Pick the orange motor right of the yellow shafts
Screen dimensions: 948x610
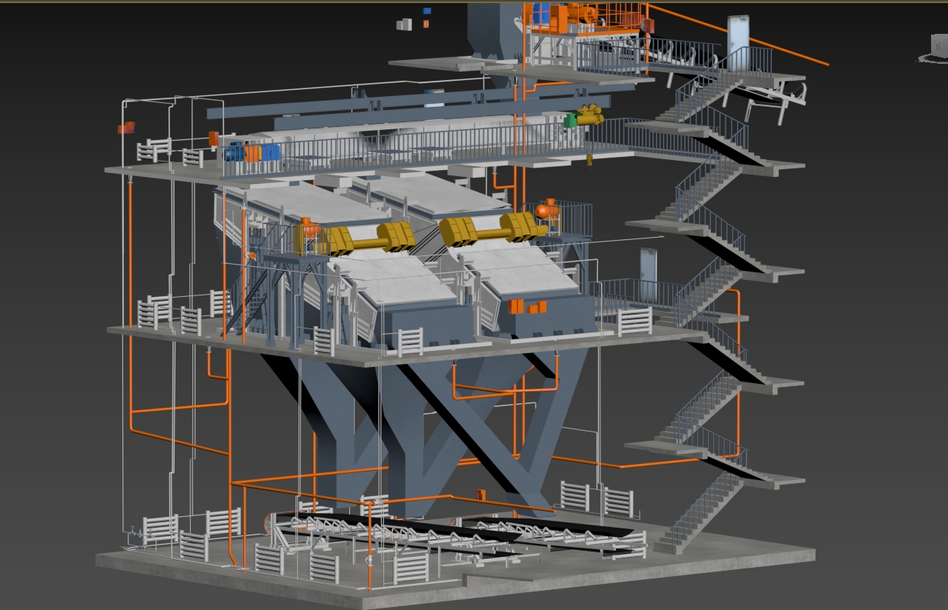pos(546,209)
